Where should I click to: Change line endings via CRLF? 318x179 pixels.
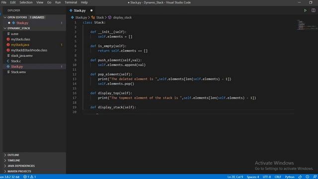tap(278, 177)
